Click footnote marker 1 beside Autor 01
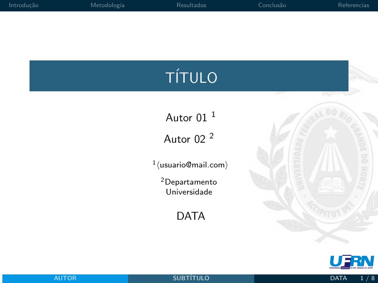Viewport: 378px width, 283px height. pyautogui.click(x=214, y=115)
